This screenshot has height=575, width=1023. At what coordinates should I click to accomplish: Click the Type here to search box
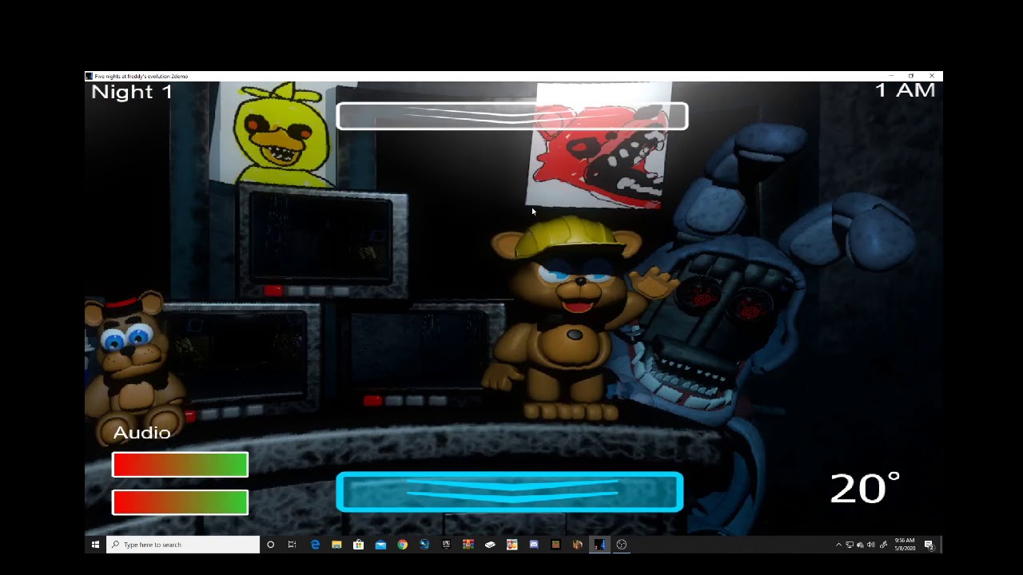(183, 545)
